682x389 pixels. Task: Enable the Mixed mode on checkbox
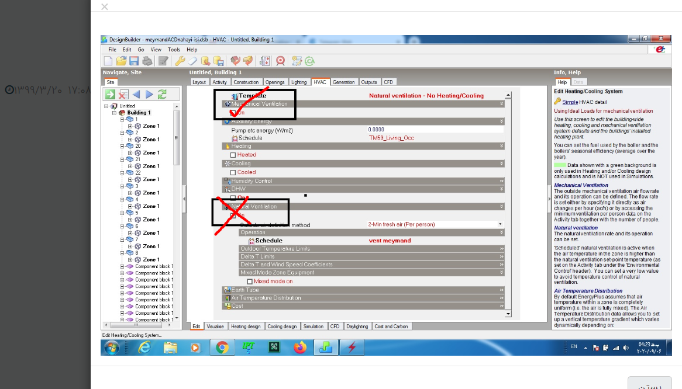point(250,282)
